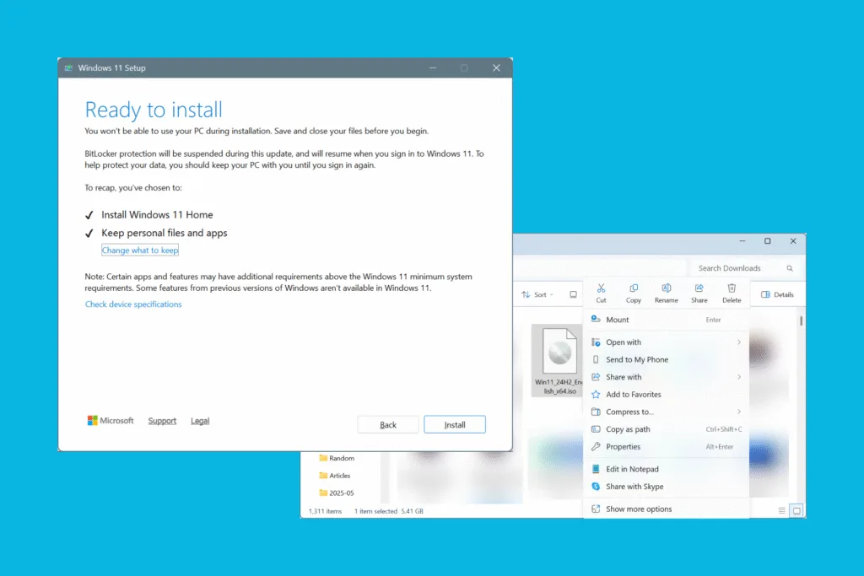Choose Share with Skype
This screenshot has width=864, height=576.
point(667,487)
